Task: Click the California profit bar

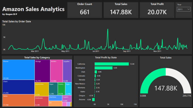Action: click(112, 64)
